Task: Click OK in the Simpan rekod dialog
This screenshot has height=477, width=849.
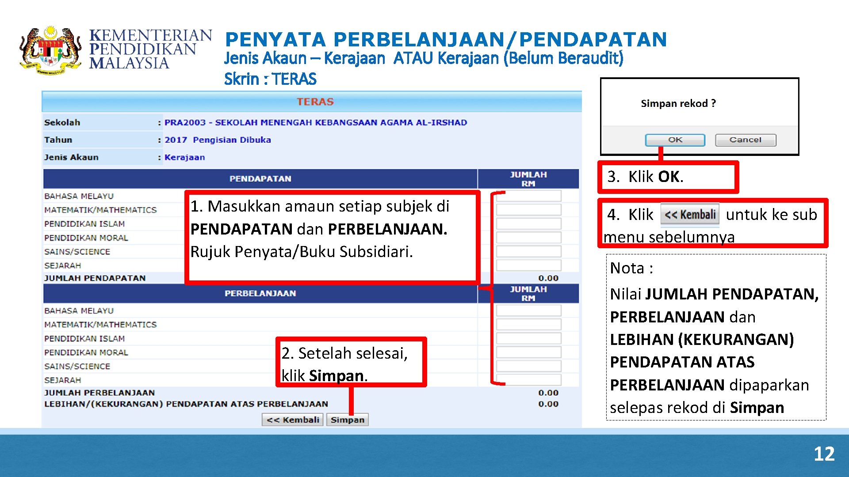Action: [675, 140]
